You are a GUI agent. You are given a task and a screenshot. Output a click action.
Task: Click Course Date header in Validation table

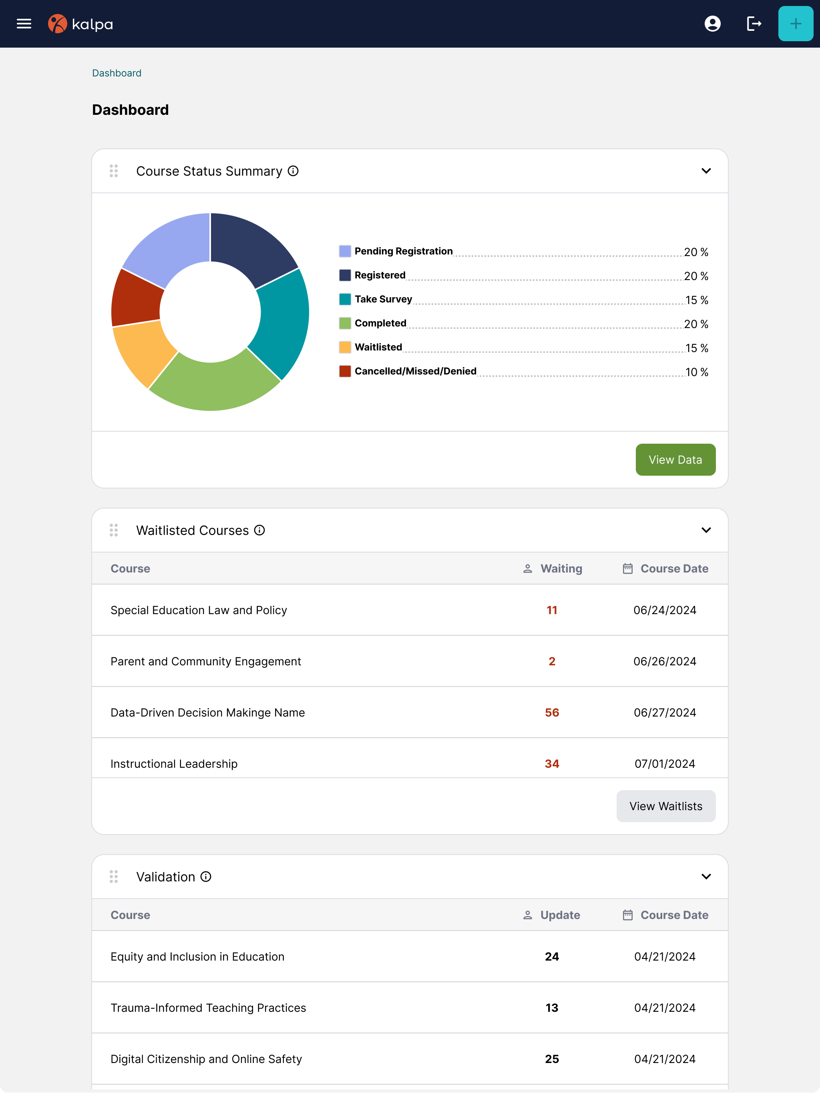[x=674, y=915]
